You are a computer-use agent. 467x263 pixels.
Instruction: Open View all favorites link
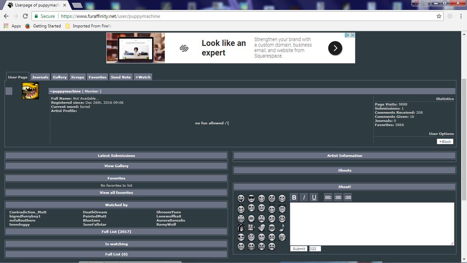(x=116, y=192)
